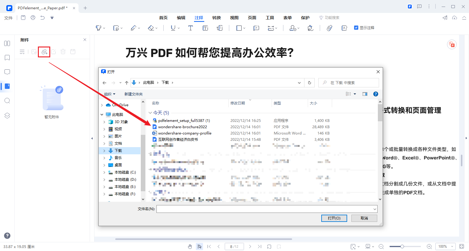Select the hand pan tool at bottom
This screenshot has width=469, height=251.
point(190,246)
